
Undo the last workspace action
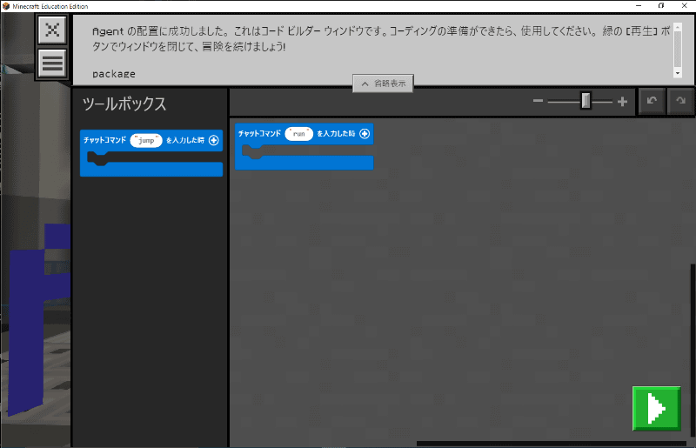pos(652,101)
